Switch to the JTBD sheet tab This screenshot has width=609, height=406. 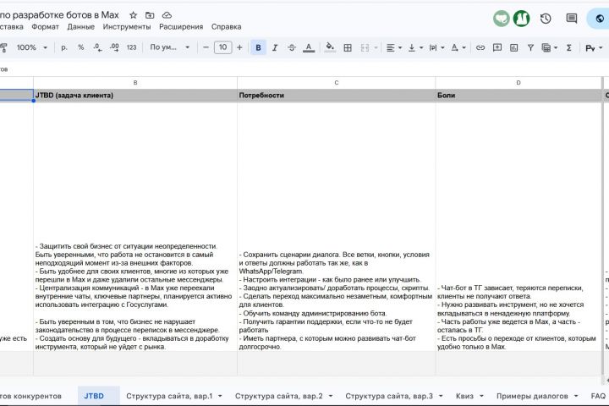click(x=94, y=396)
